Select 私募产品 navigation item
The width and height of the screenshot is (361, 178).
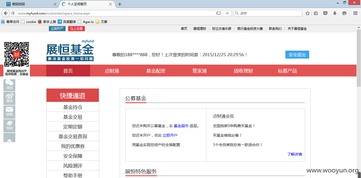(x=287, y=71)
